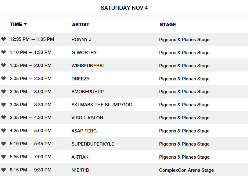Image resolution: width=248 pixels, height=176 pixels.
Task: Favorite VIRGIL ABLOH's set with the heart
Action: click(x=3, y=117)
